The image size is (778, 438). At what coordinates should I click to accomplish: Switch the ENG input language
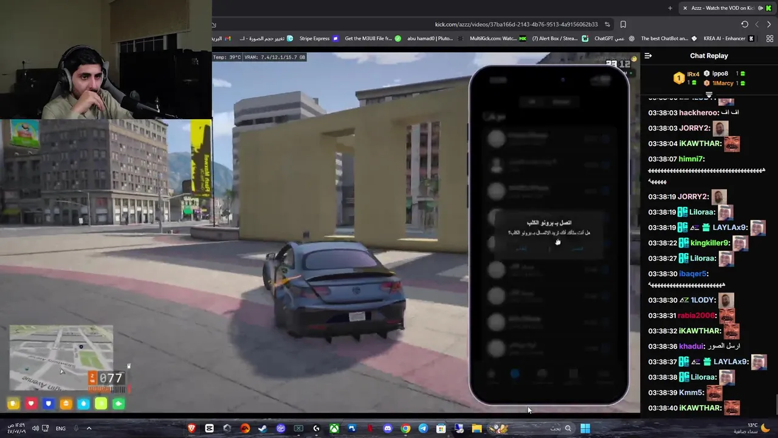pyautogui.click(x=61, y=428)
